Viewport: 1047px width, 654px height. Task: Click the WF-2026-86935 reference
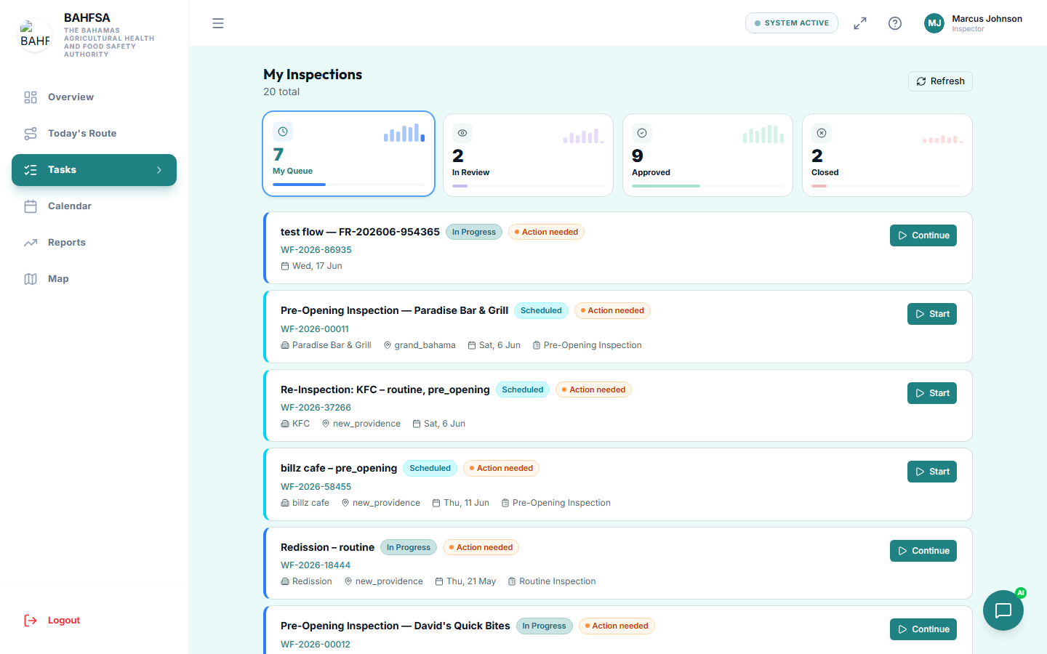tap(316, 250)
